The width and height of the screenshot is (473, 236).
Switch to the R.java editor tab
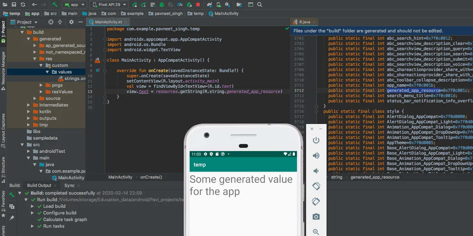click(x=304, y=22)
